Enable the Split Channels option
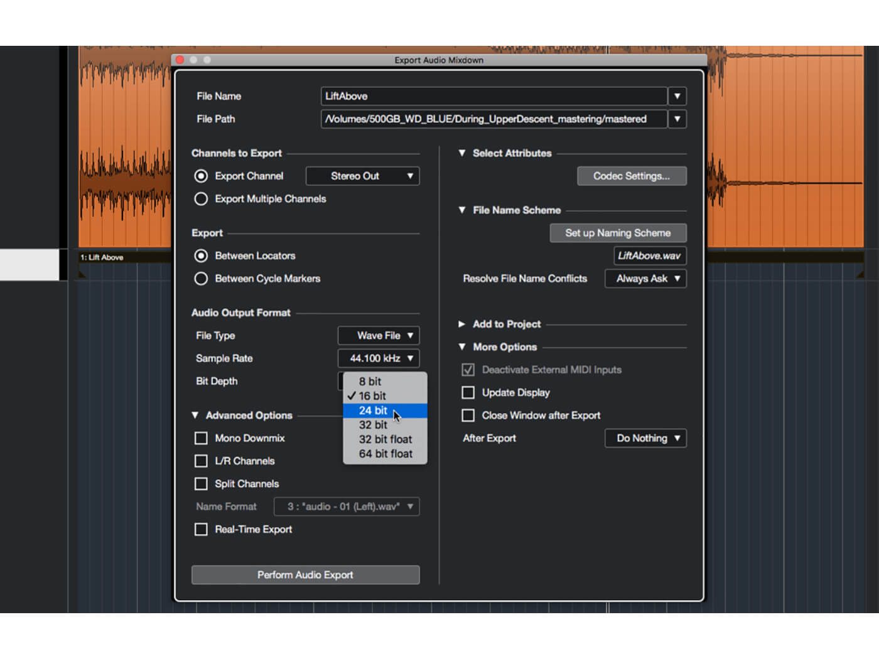 pos(201,483)
